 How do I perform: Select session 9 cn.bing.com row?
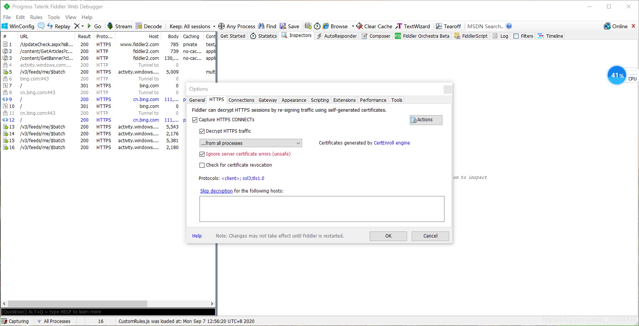(108, 100)
